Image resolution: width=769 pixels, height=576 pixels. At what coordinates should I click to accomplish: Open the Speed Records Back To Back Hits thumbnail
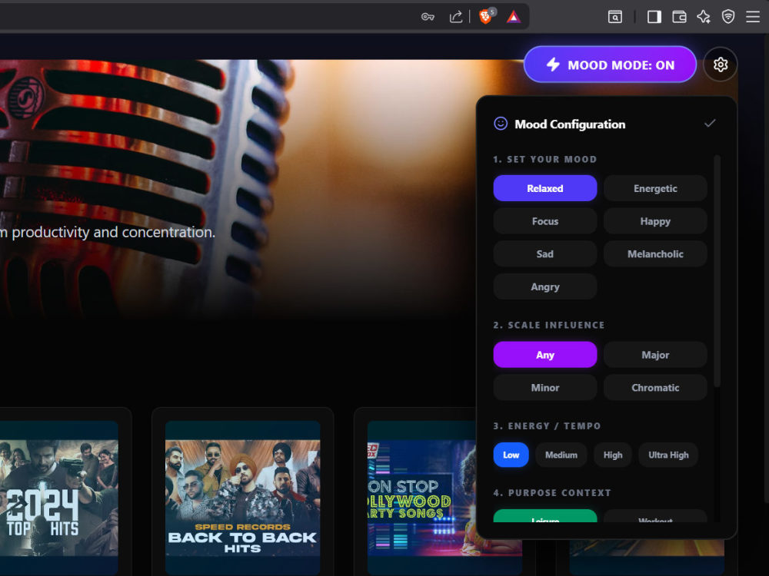click(243, 498)
